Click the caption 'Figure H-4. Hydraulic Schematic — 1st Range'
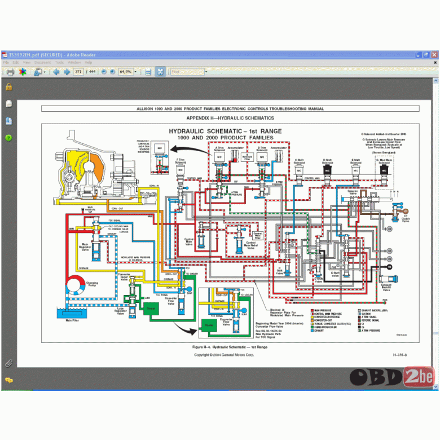This screenshot has width=440, height=440. click(230, 347)
